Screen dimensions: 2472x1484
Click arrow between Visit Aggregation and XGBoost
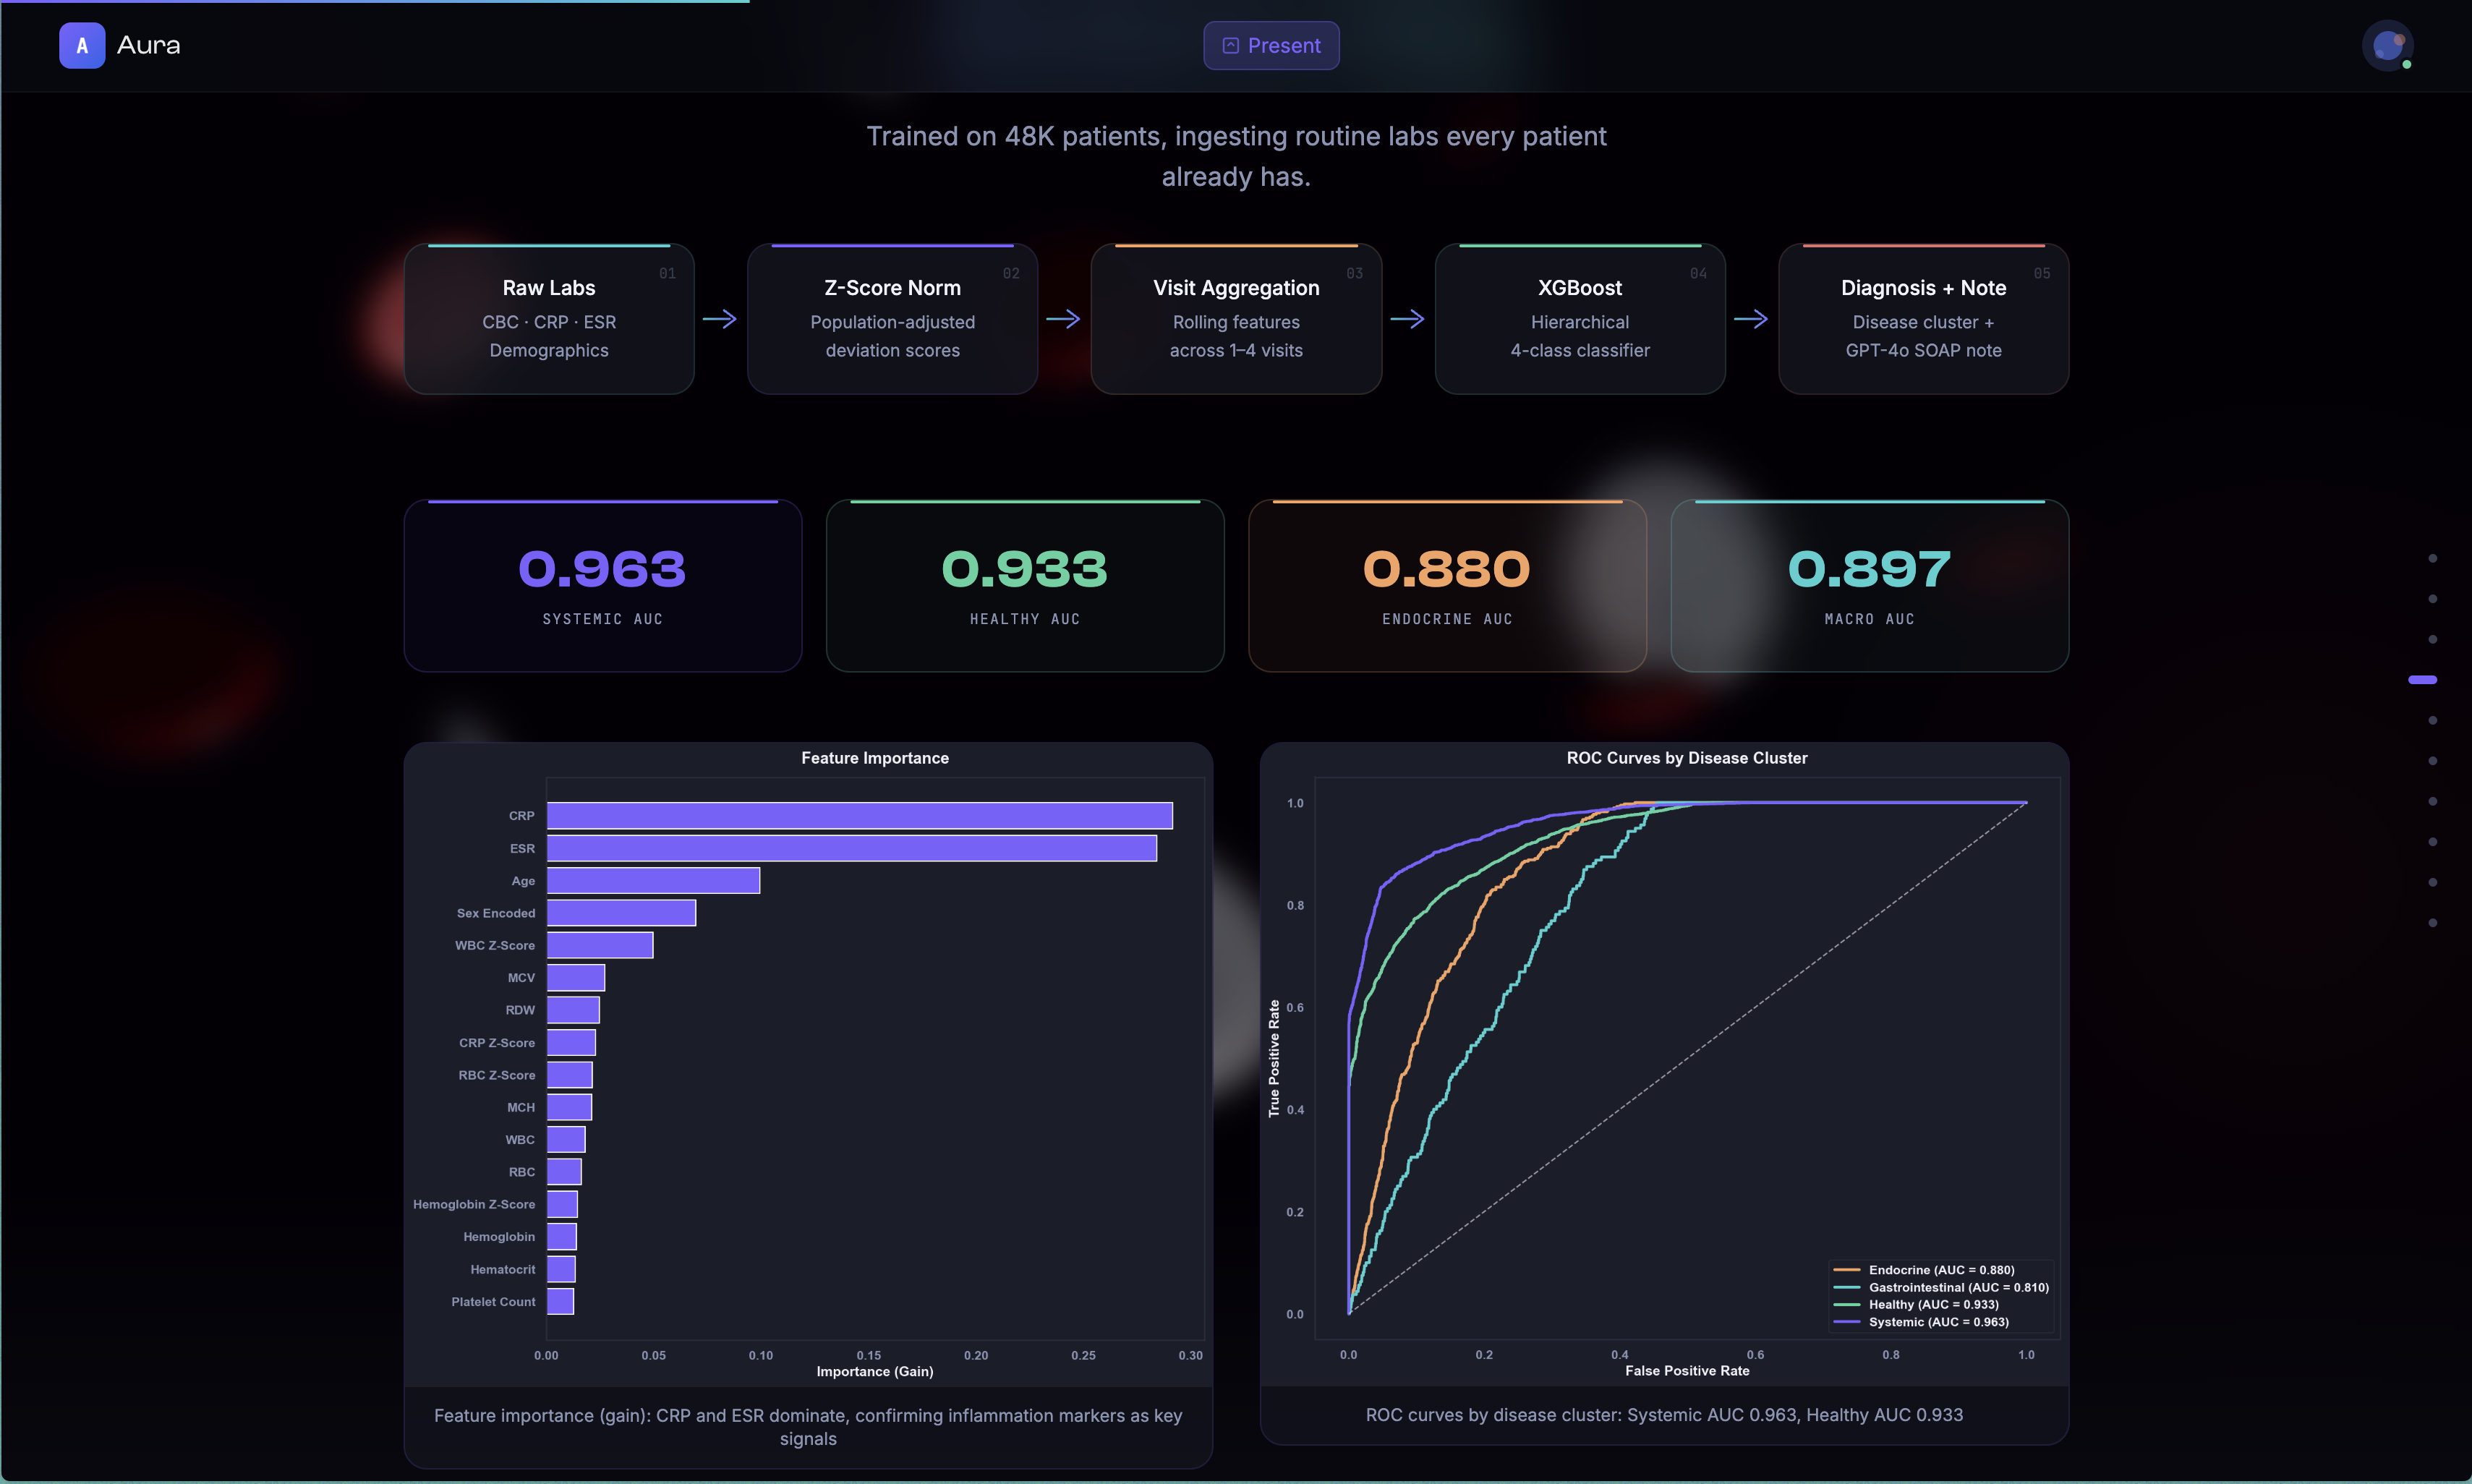pyautogui.click(x=1407, y=319)
